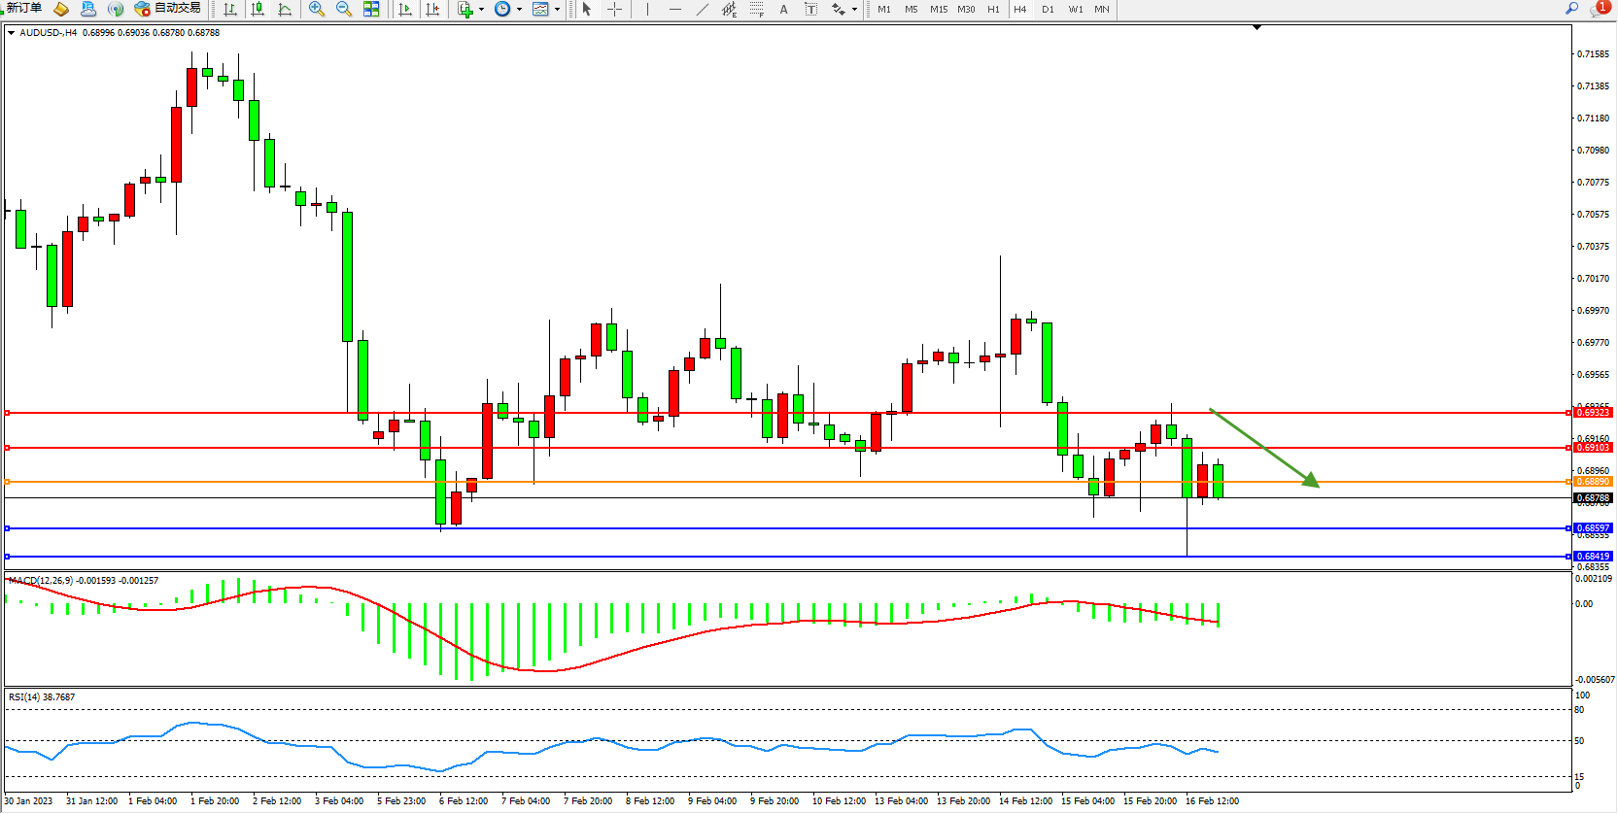Select the M15 timeframe button
The image size is (1618, 814).
pos(938,9)
